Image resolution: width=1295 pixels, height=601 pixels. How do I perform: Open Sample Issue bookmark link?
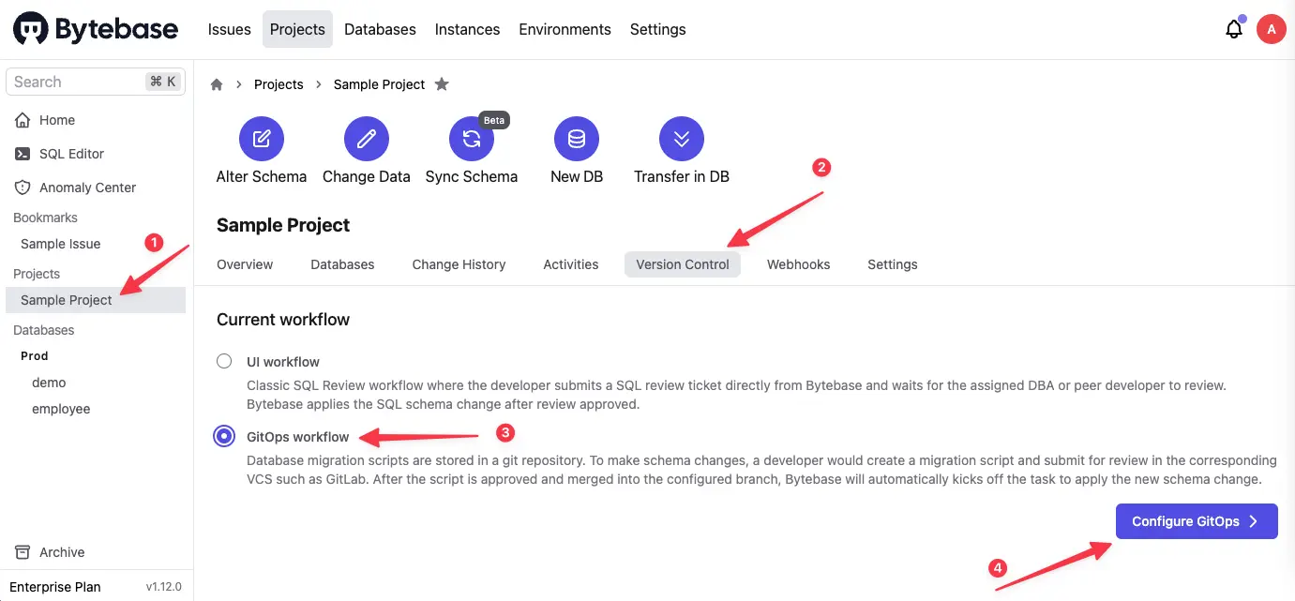point(60,244)
